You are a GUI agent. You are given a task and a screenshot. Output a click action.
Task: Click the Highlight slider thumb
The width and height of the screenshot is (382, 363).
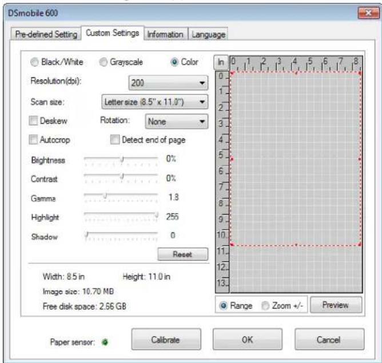point(157,215)
